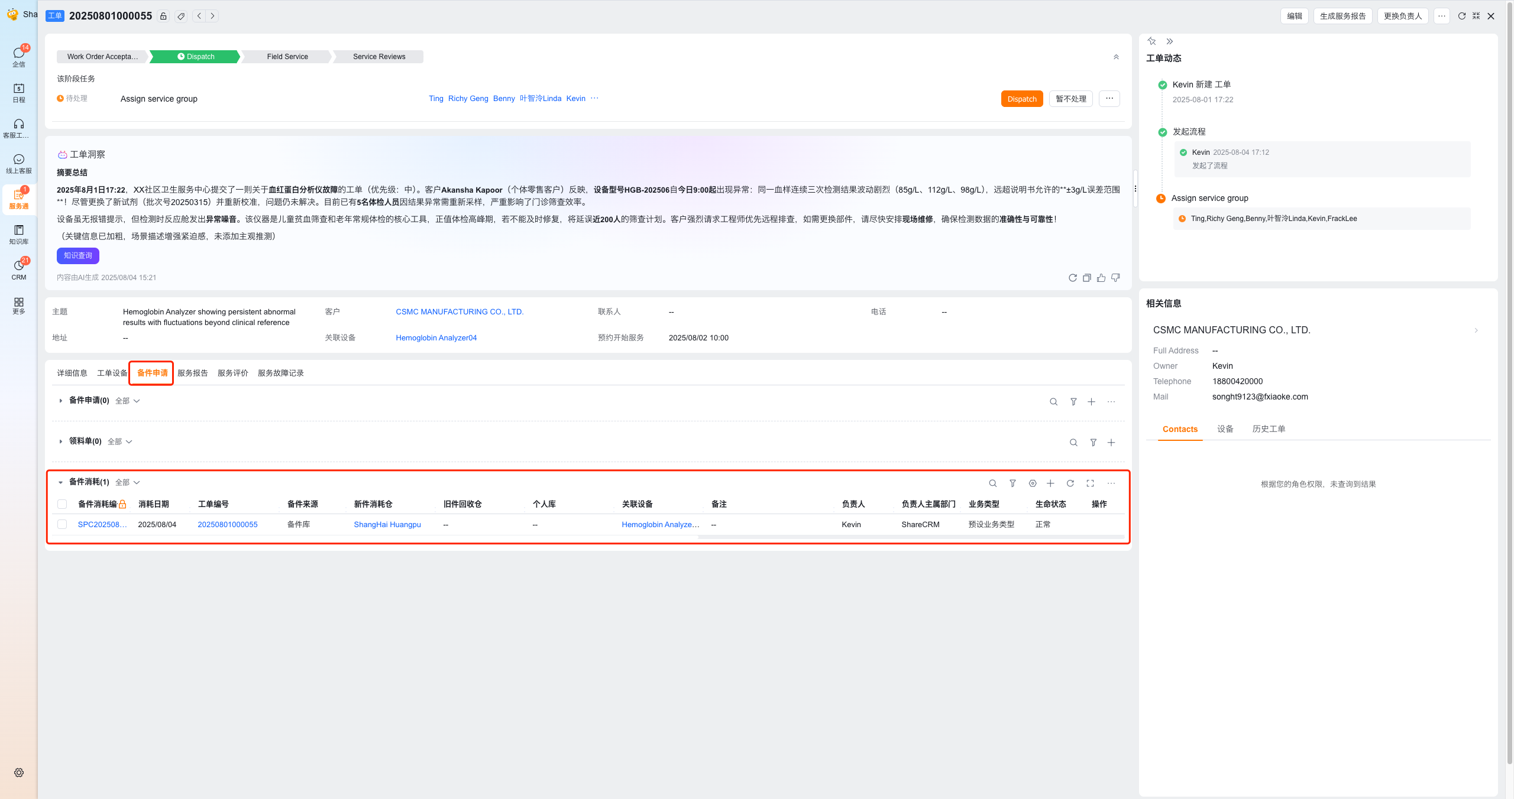The image size is (1514, 799).
Task: Switch to the 服务报告 tab
Action: pos(192,373)
